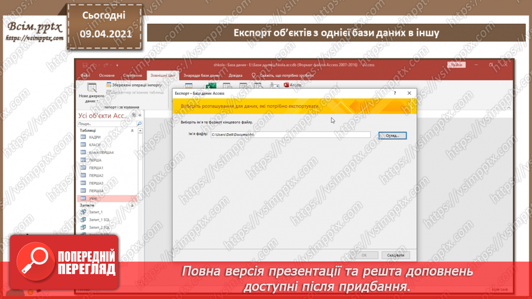Click the Нове джерело даних icon
Viewport: 532px width, 299px height.
[92, 88]
